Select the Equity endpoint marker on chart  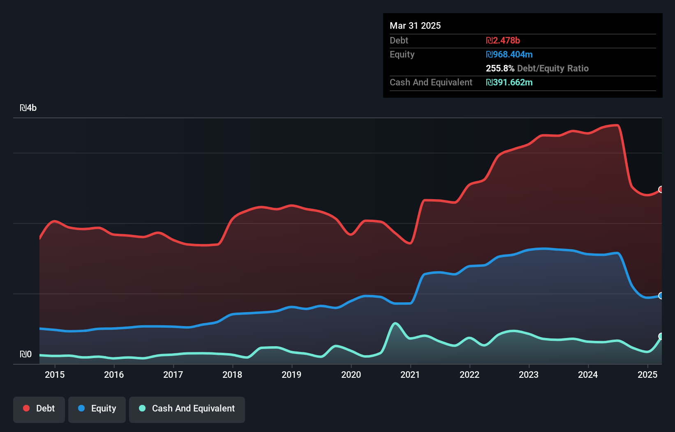[661, 296]
